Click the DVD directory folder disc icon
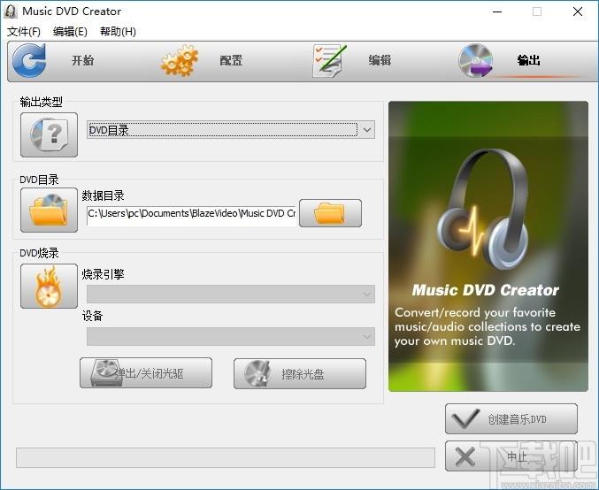 [49, 210]
